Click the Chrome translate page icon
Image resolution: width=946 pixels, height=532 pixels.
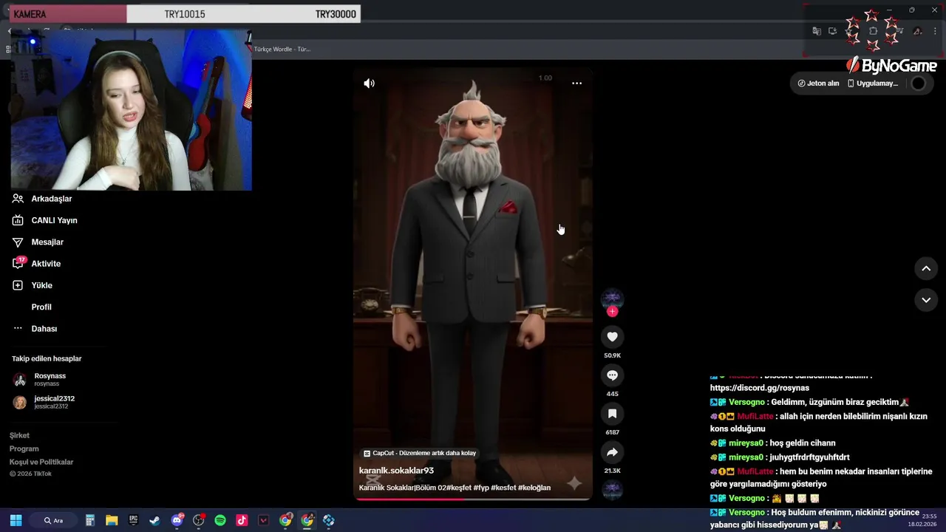pos(817,31)
